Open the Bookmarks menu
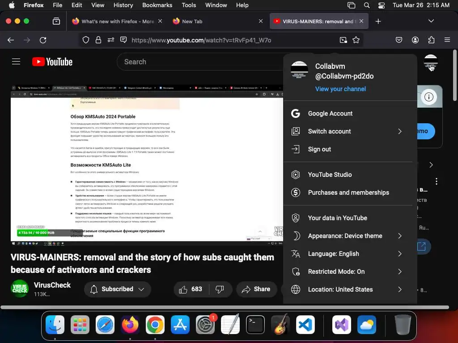 [x=157, y=5]
